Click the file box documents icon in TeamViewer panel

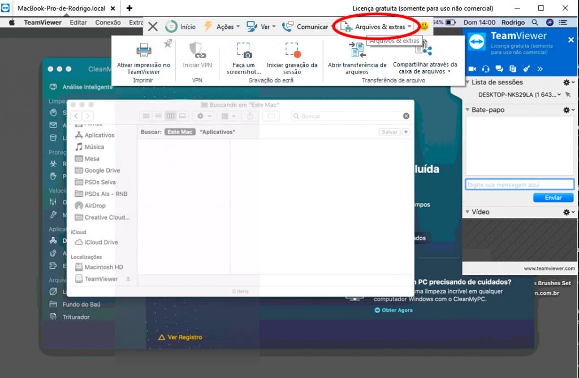tap(512, 68)
